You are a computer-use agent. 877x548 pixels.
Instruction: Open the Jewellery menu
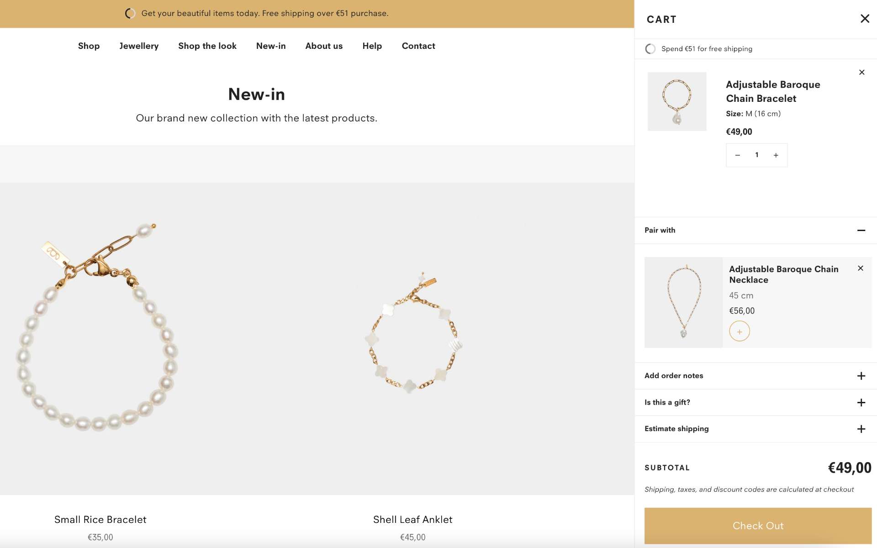click(139, 46)
